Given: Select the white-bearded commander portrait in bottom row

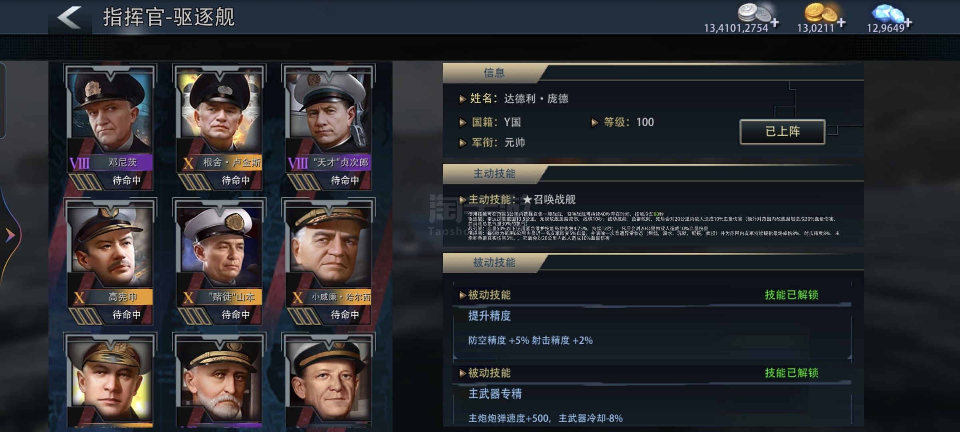Looking at the screenshot, I should (219, 380).
